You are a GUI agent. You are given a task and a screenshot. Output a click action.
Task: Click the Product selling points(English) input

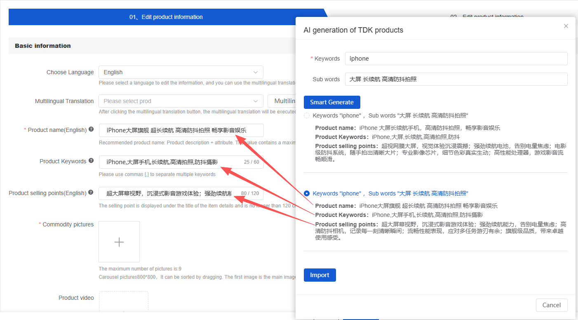pos(181,193)
